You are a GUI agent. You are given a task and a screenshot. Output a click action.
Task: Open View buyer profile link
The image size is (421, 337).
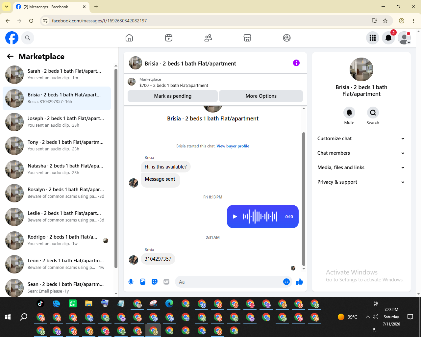pyautogui.click(x=233, y=146)
